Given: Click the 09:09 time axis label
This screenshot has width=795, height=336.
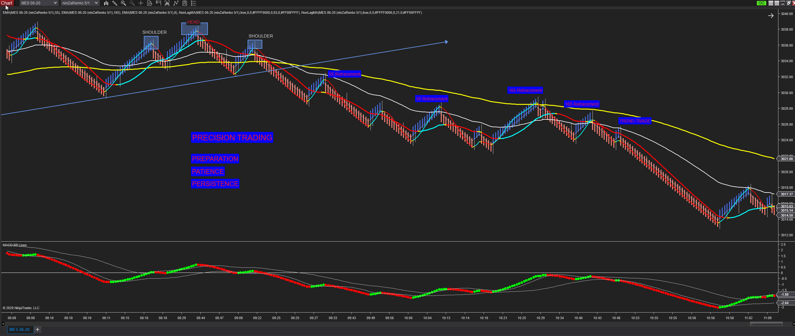Looking at the screenshot, I should [239, 318].
